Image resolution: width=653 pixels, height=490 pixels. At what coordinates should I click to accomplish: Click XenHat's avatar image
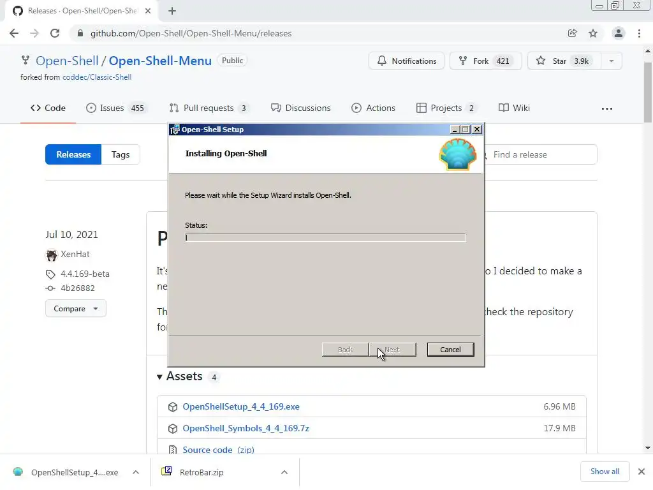coord(52,255)
